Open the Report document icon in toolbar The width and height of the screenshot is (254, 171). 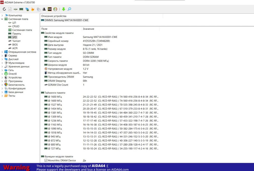pos(10,9)
